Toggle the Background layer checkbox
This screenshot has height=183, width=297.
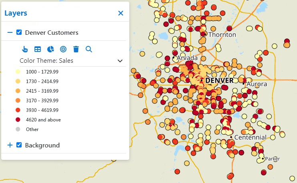19,145
